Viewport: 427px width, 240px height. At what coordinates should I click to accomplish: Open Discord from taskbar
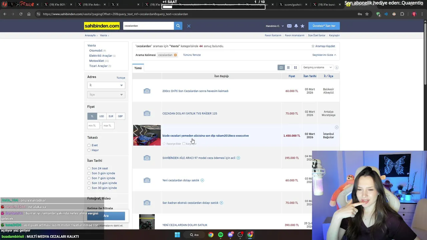(231, 235)
